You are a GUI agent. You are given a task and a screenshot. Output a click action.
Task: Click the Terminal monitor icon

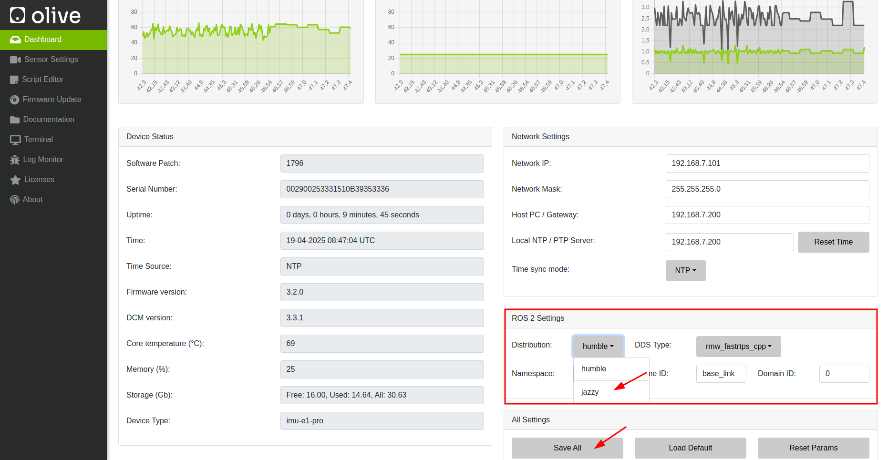point(15,140)
